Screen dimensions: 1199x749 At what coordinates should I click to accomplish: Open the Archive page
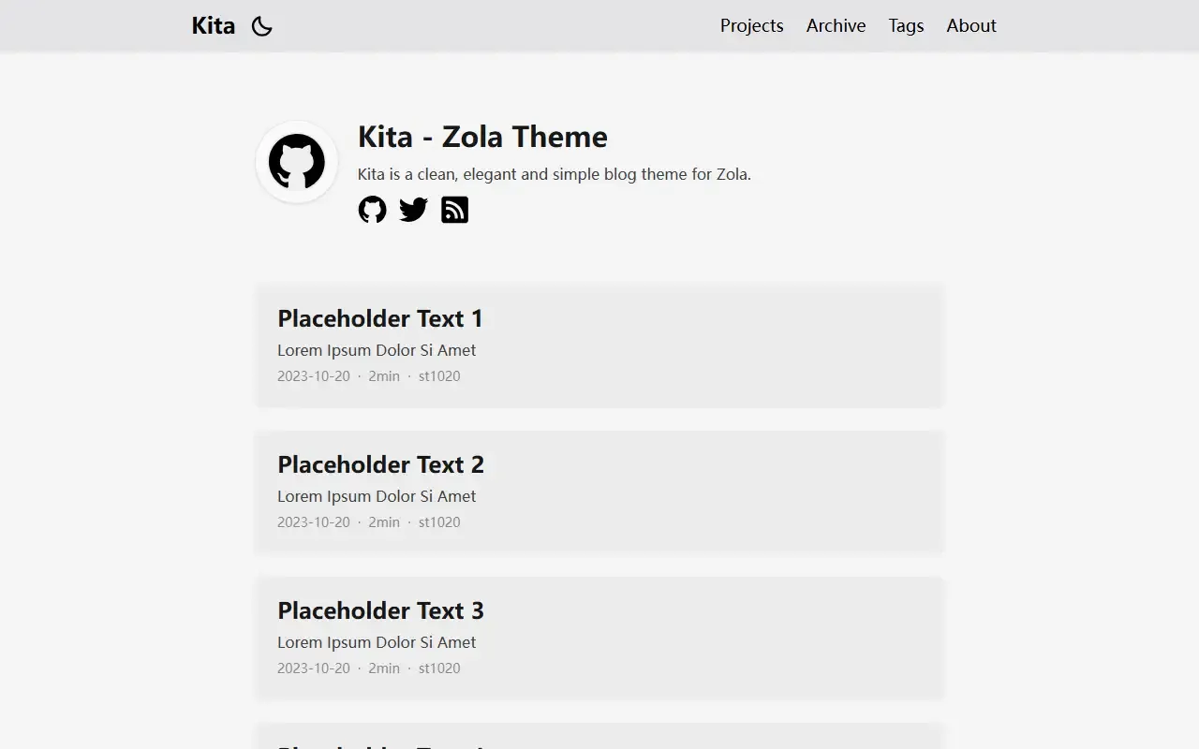[836, 26]
